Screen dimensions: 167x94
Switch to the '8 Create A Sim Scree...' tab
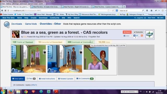(x=46, y=7)
